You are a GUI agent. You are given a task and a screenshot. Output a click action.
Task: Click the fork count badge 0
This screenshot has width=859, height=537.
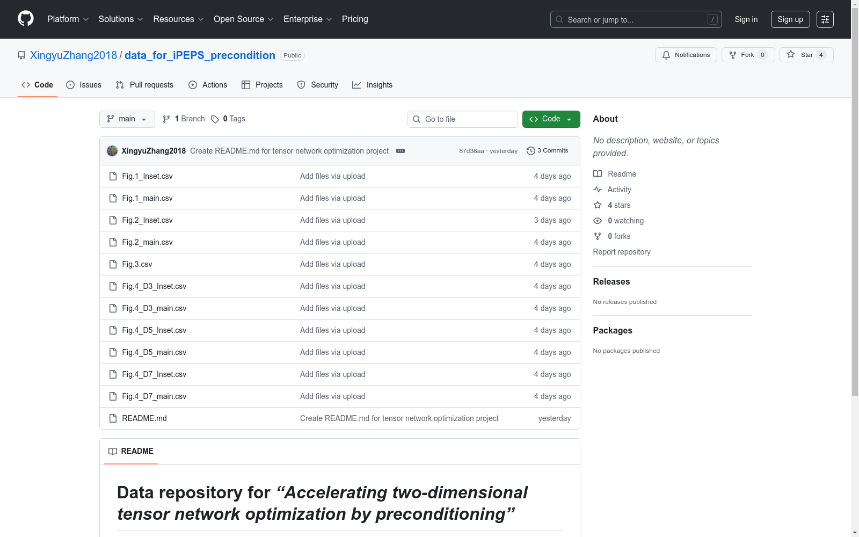tap(762, 55)
